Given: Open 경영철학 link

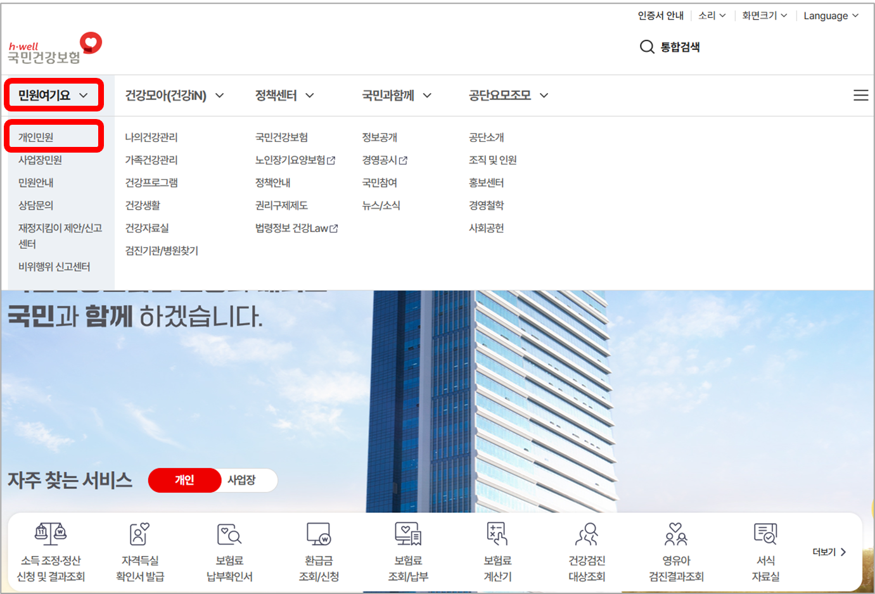Looking at the screenshot, I should point(487,206).
